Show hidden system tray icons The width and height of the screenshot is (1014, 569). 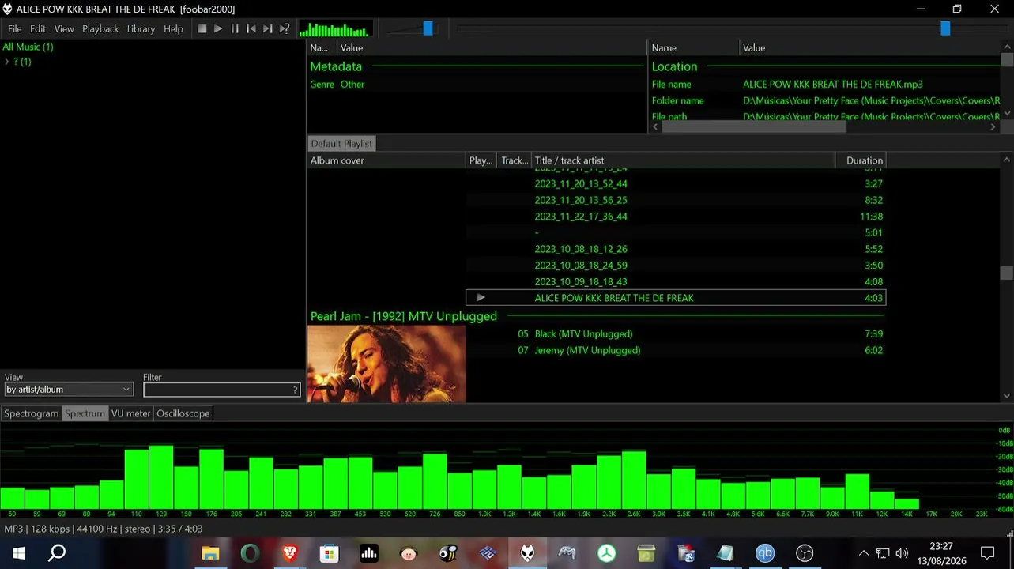(864, 553)
